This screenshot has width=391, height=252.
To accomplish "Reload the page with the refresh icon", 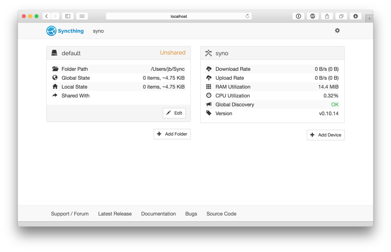I will click(248, 16).
